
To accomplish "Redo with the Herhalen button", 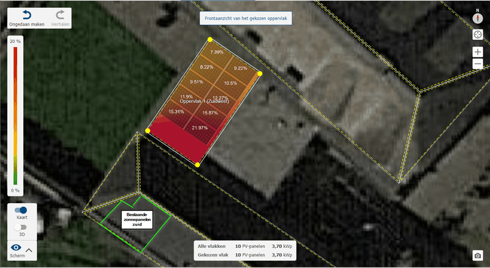I will coord(60,18).
